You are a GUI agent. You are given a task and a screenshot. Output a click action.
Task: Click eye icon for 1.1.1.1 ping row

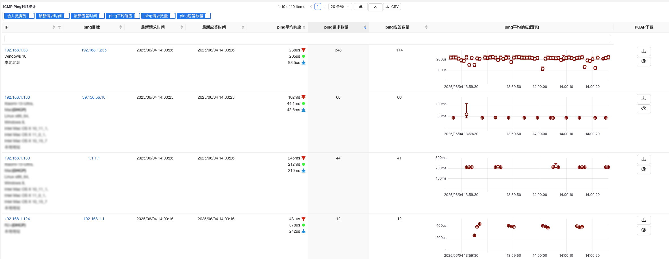644,169
